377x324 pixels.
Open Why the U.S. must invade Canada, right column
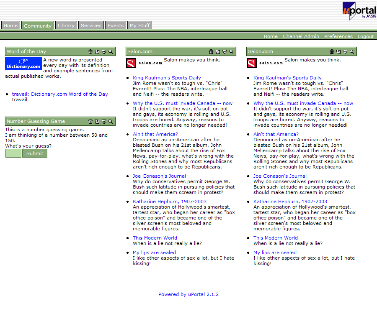coord(303,103)
